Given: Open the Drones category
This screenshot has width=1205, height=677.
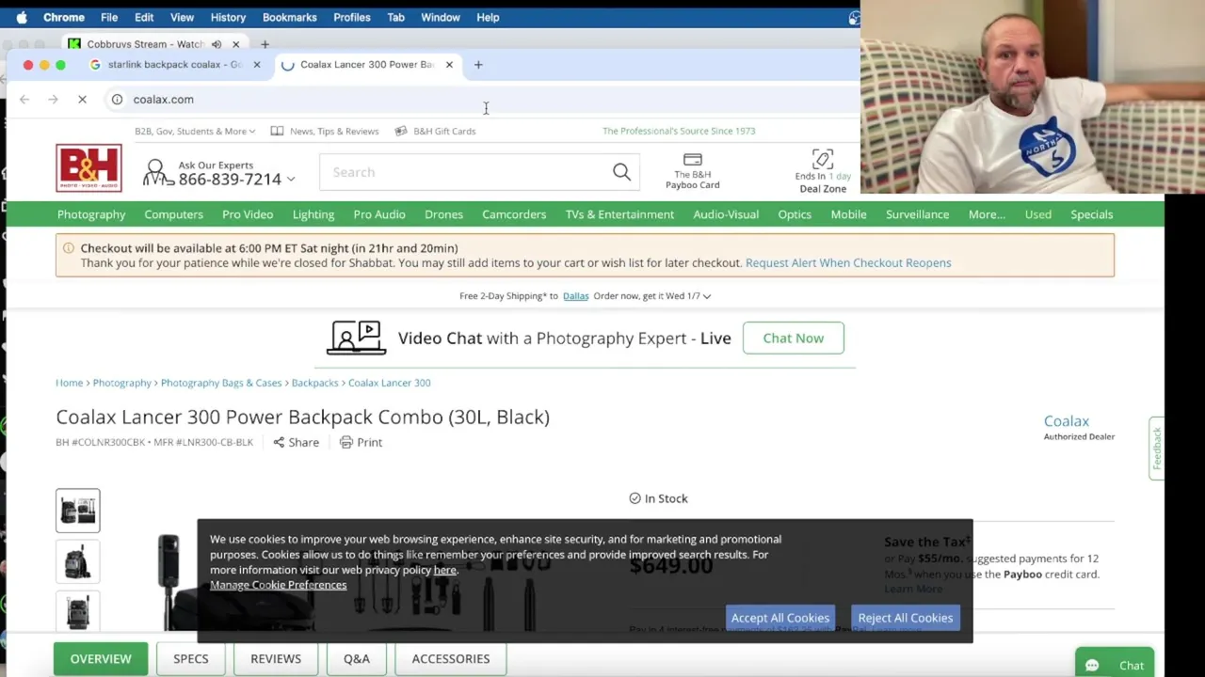Looking at the screenshot, I should [443, 214].
